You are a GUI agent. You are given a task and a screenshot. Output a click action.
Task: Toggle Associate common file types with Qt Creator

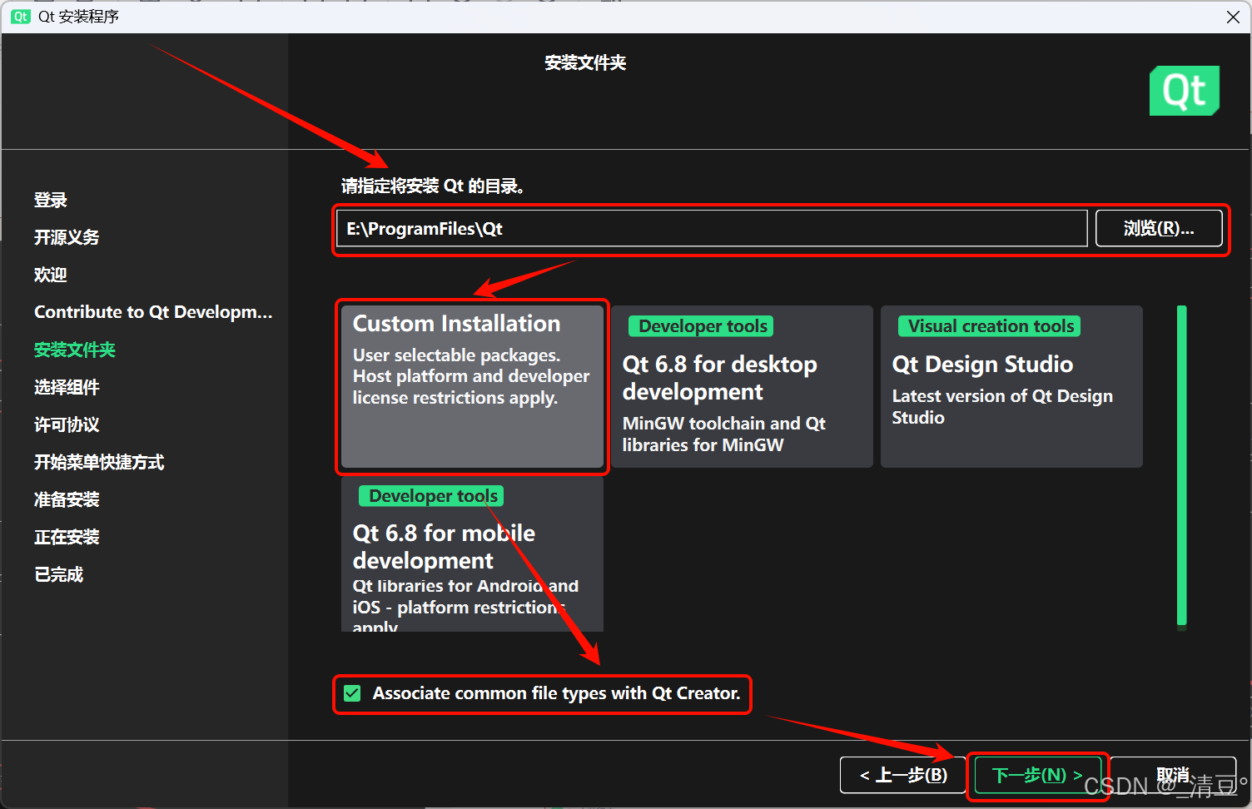pyautogui.click(x=353, y=693)
